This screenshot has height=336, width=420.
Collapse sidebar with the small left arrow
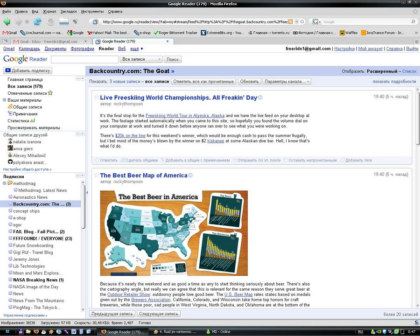click(x=87, y=192)
